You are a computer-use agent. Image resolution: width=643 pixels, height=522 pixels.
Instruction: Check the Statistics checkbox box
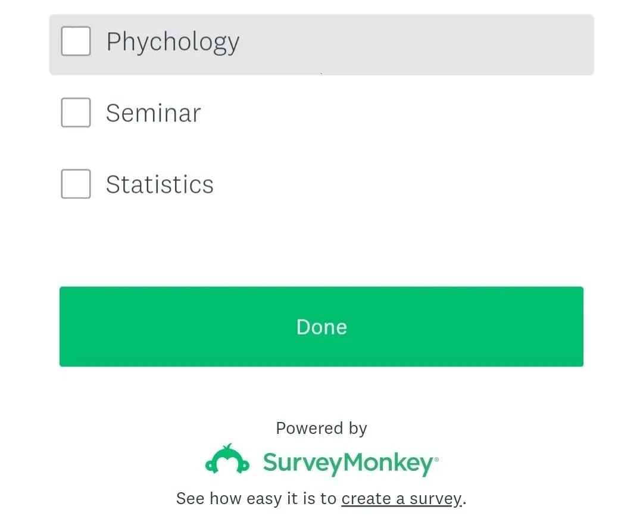point(76,184)
